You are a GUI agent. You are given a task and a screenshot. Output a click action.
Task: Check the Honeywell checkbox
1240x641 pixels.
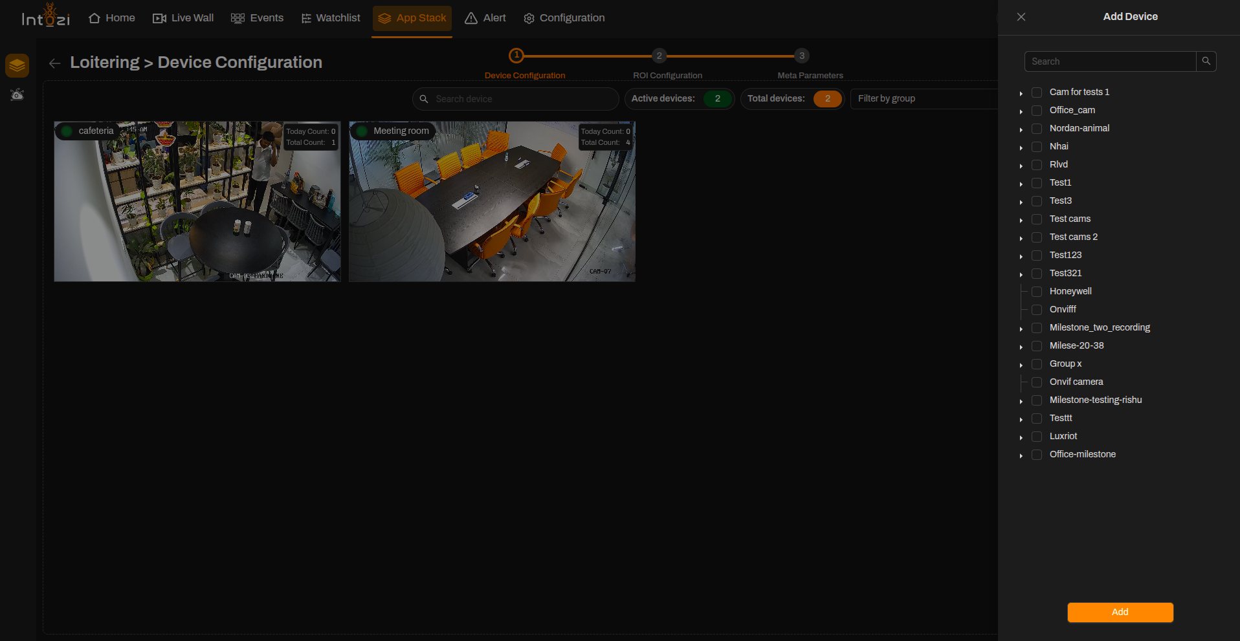(x=1037, y=292)
